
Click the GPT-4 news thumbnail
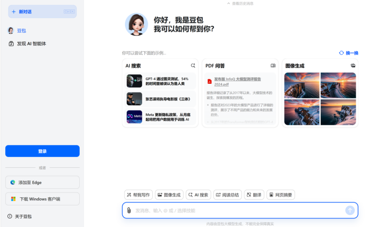click(134, 81)
